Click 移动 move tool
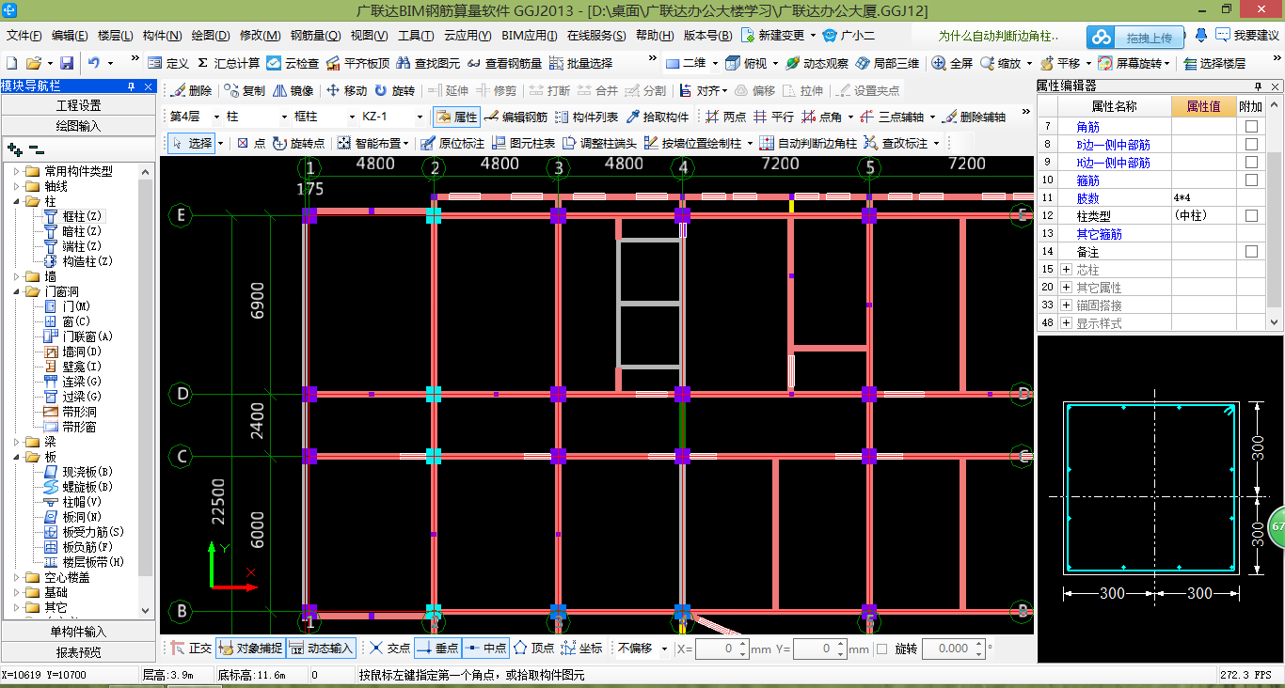Viewport: 1285px width, 688px height. [x=346, y=91]
